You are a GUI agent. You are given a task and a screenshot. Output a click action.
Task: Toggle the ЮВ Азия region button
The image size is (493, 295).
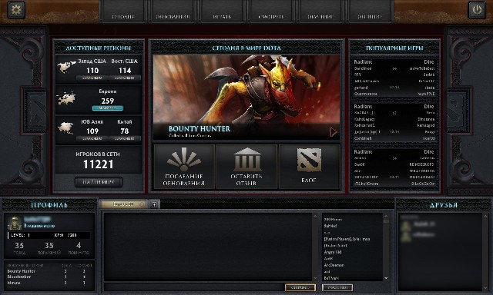point(92,138)
